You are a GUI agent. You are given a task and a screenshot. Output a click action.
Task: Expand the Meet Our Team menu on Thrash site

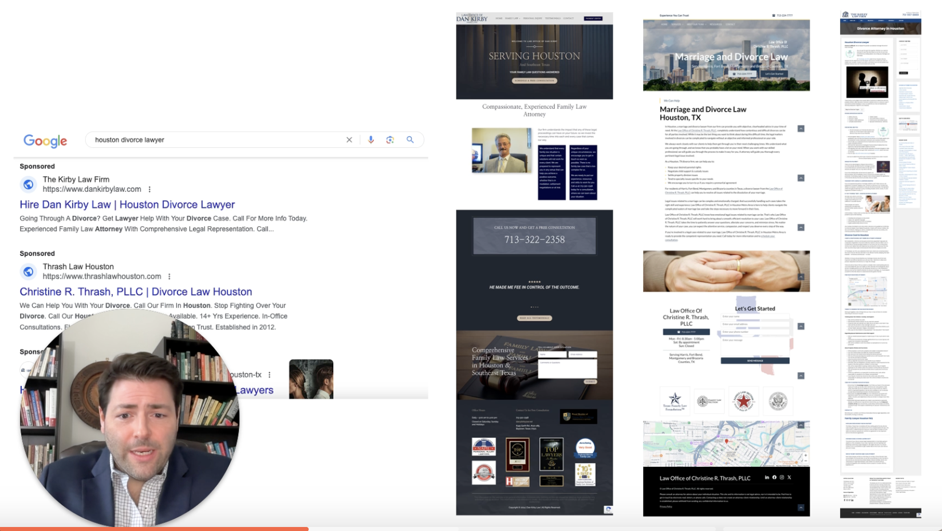coord(696,25)
